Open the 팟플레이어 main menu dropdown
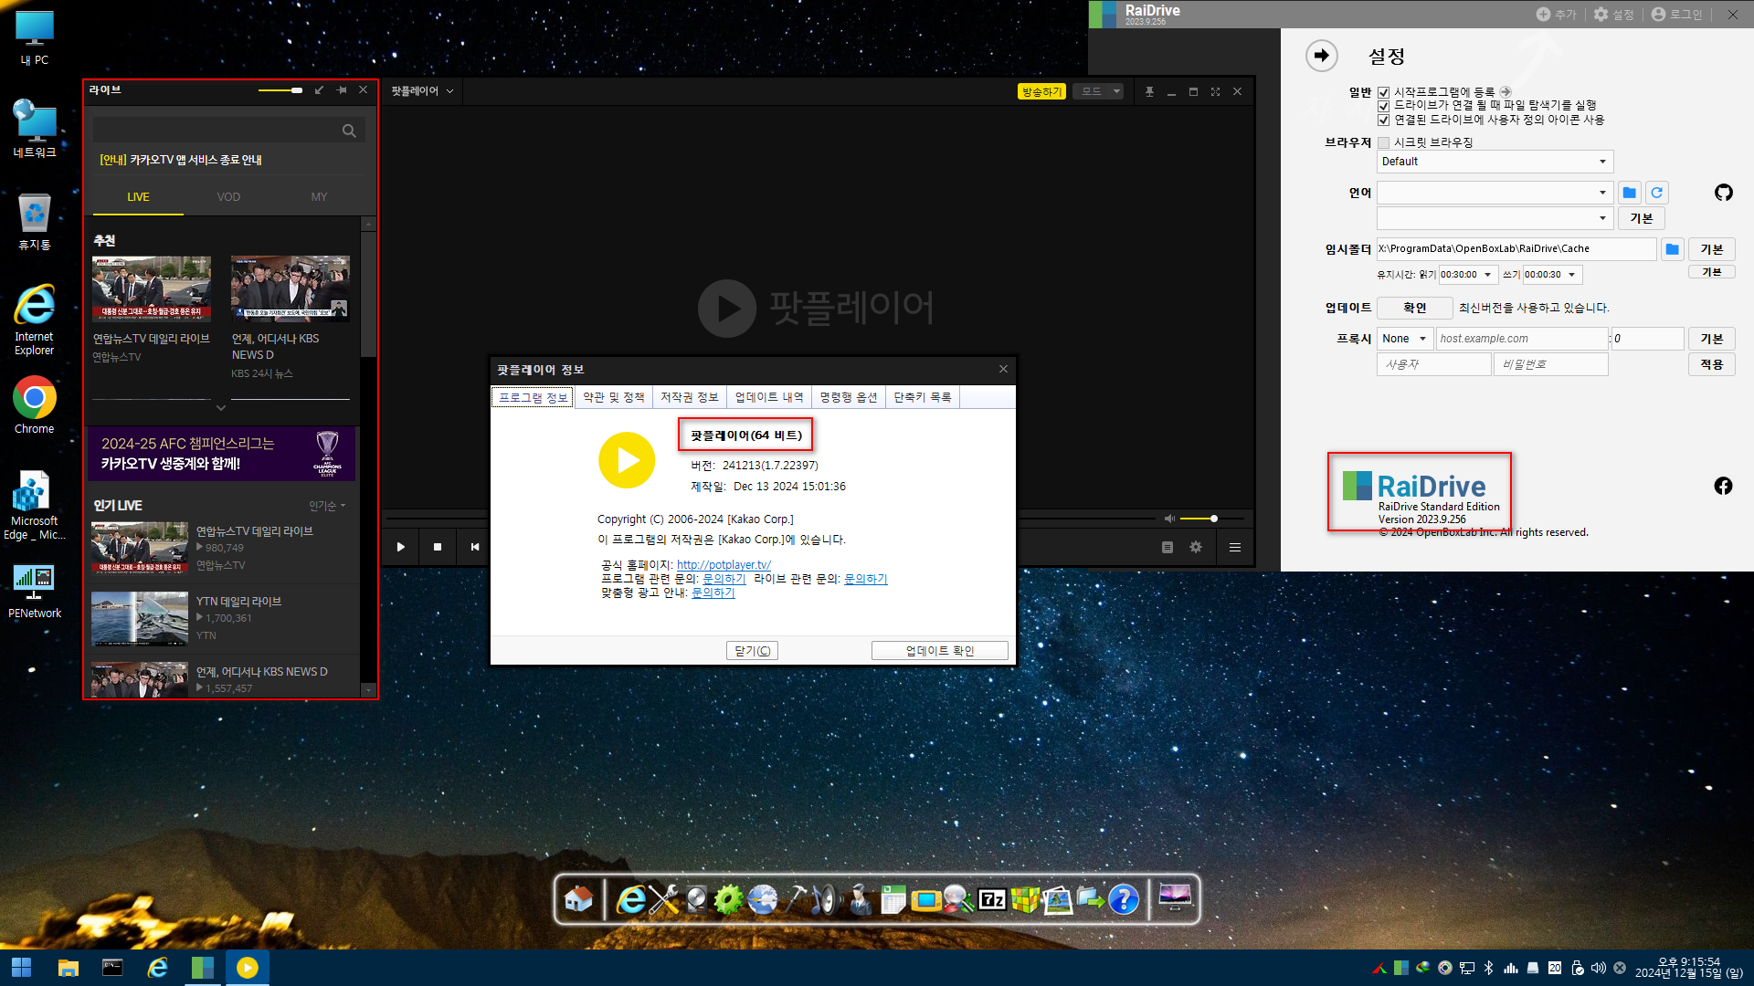Screen dimensions: 1754x986 click(422, 91)
